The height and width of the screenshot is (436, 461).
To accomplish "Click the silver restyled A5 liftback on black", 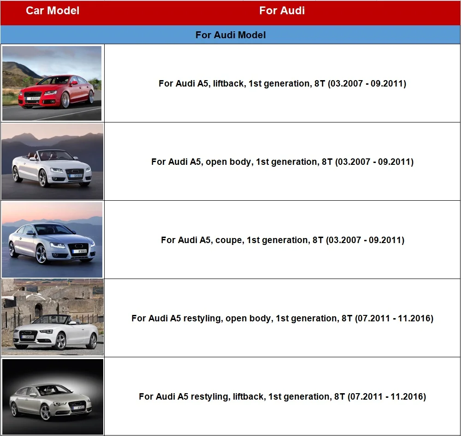I will tap(53, 396).
